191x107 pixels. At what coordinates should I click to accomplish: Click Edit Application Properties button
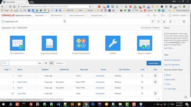point(150,28)
